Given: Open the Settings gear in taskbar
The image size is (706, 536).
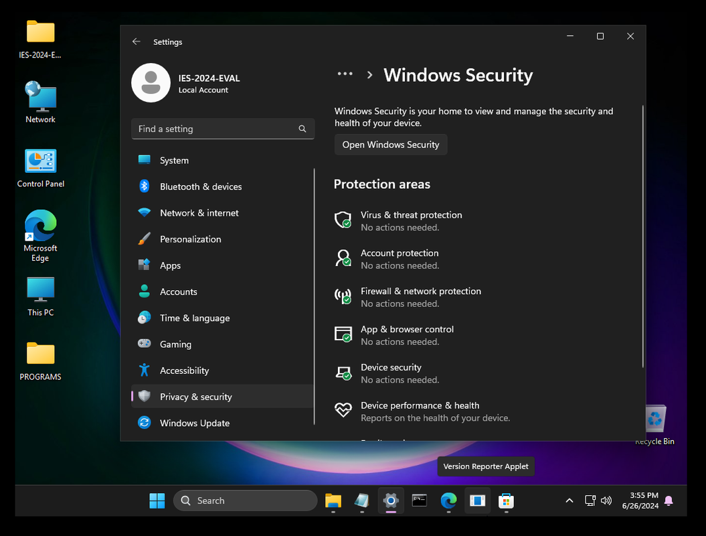Looking at the screenshot, I should coord(391,501).
